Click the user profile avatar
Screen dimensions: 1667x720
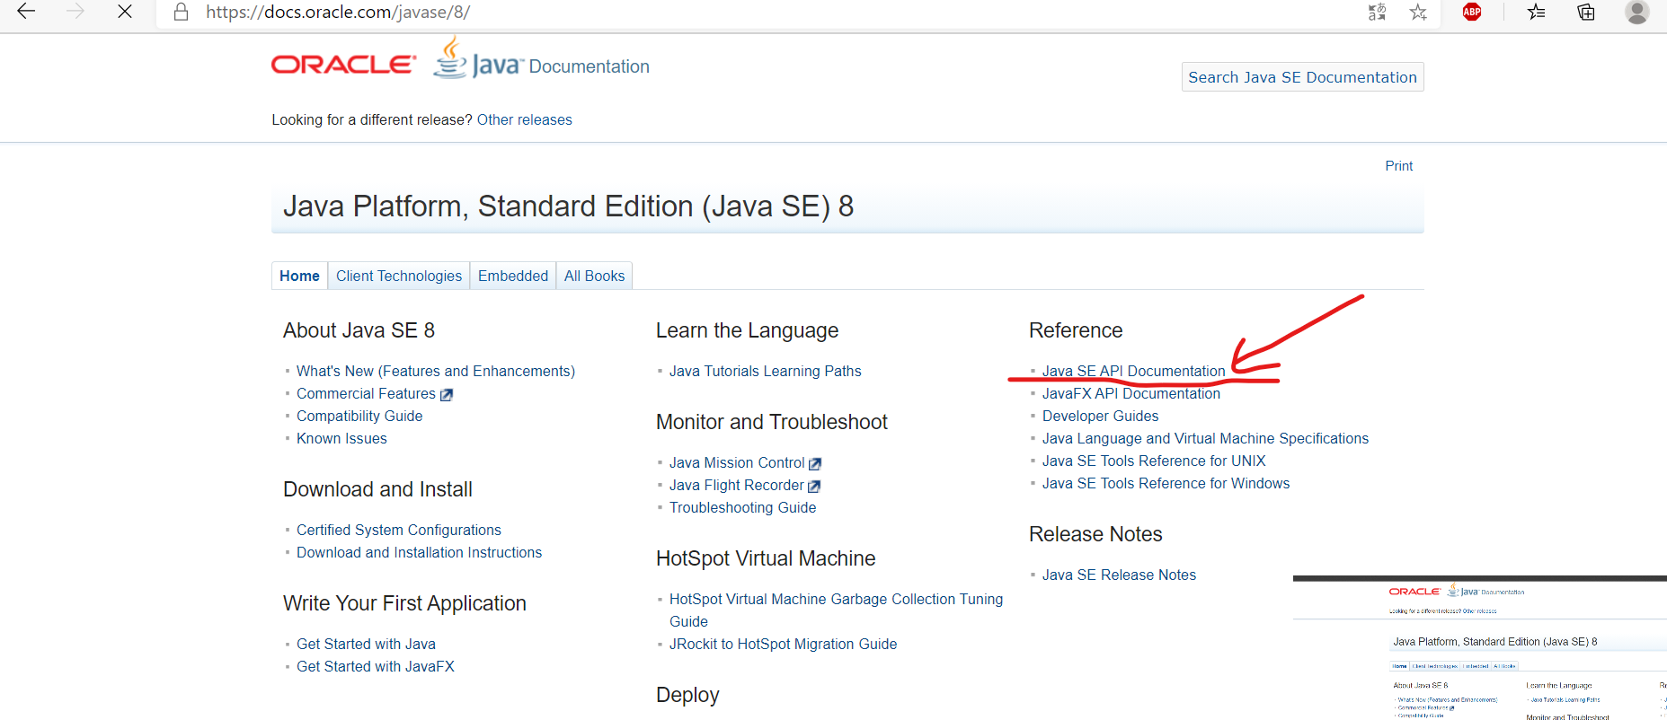tap(1637, 12)
